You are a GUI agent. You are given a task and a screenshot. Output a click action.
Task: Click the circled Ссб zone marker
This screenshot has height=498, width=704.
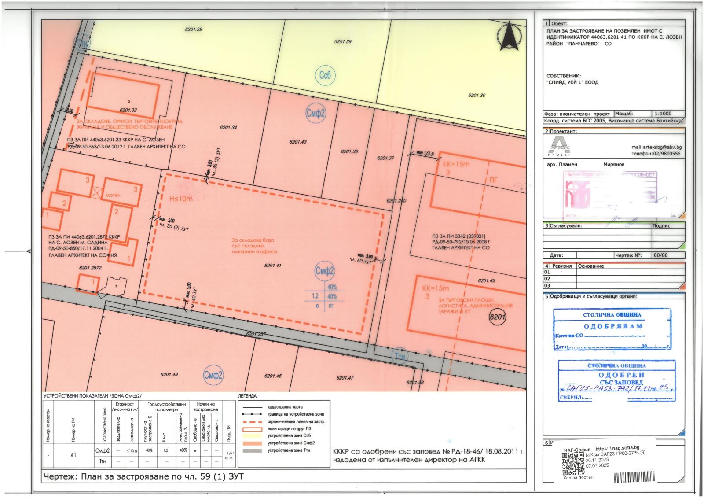325,76
